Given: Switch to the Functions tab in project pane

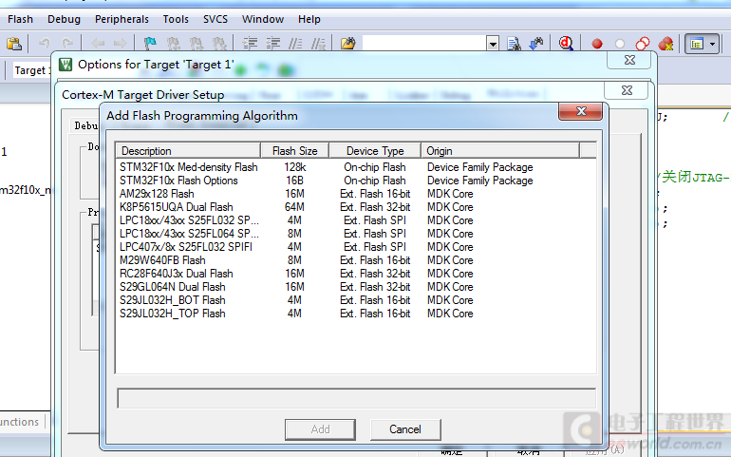Looking at the screenshot, I should [x=19, y=422].
